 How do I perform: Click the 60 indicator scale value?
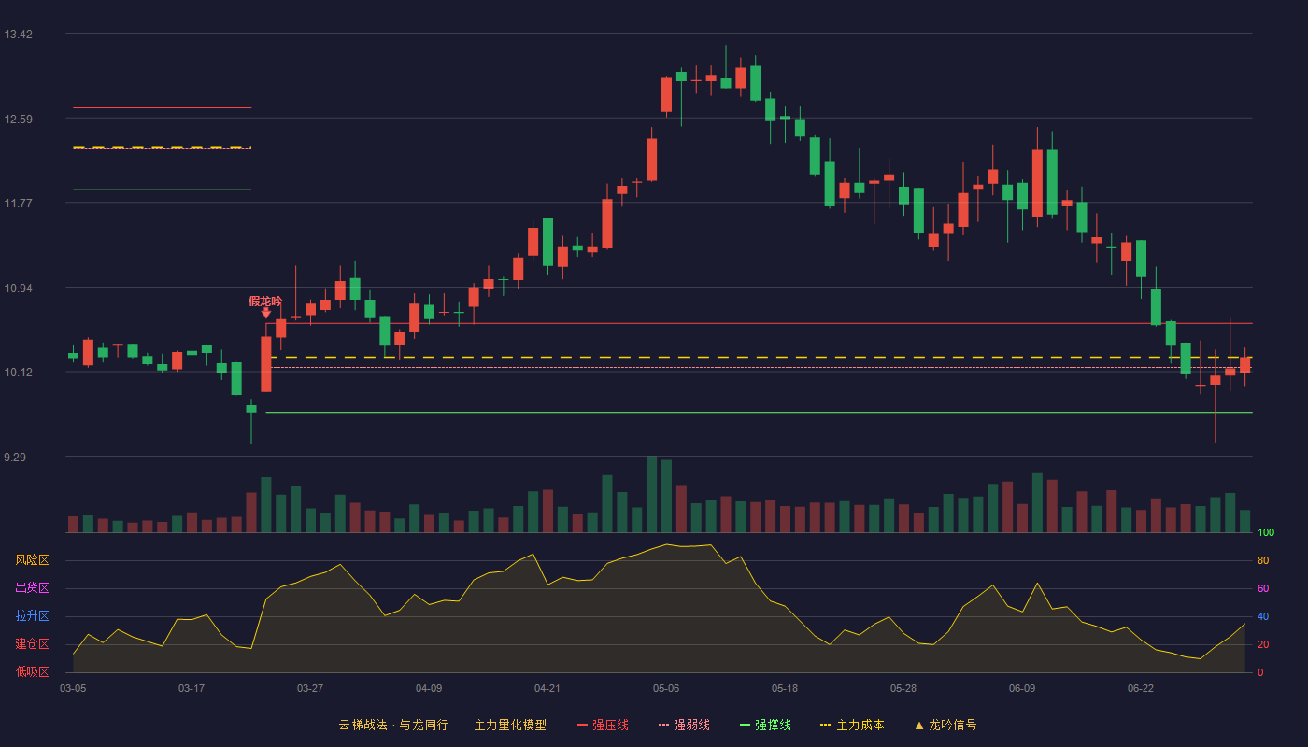tap(1263, 589)
